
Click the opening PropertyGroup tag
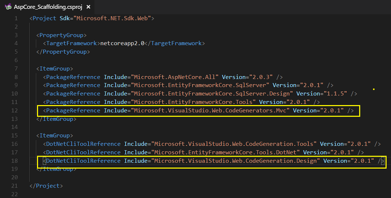[x=61, y=35]
